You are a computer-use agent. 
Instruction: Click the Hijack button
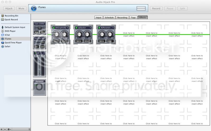tap(9, 8)
